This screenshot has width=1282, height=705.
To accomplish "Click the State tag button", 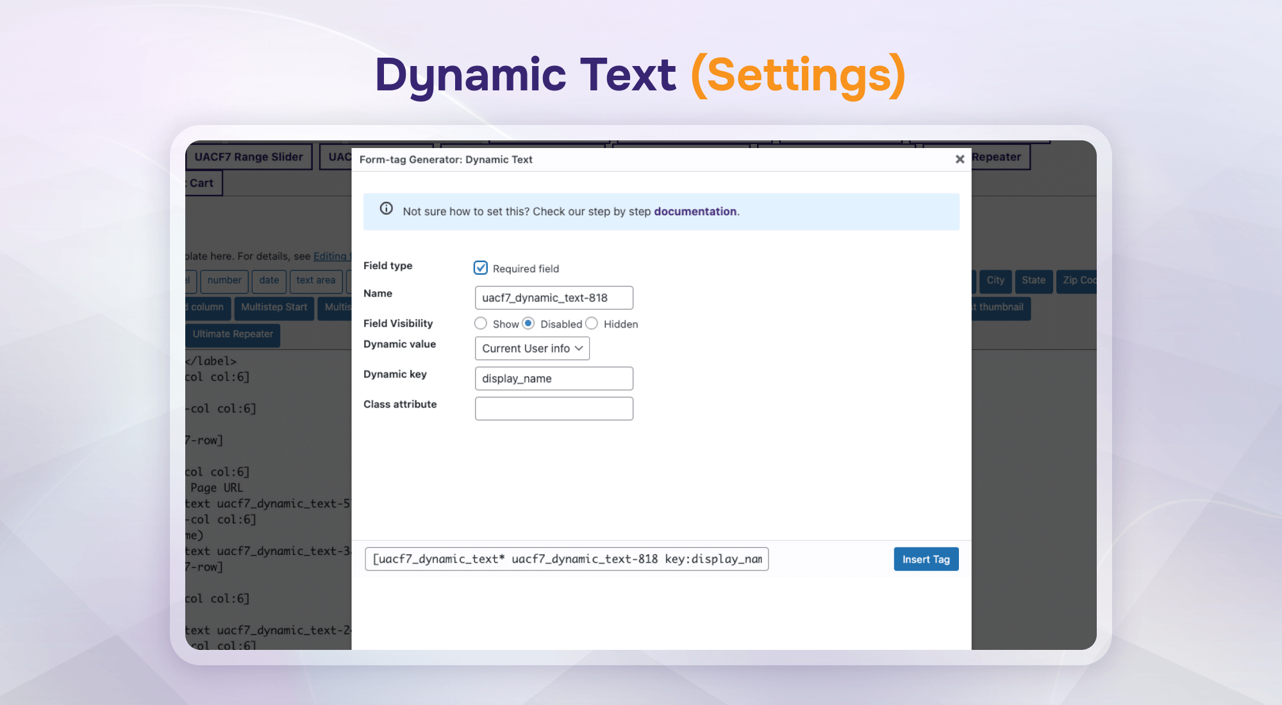I will click(1033, 281).
